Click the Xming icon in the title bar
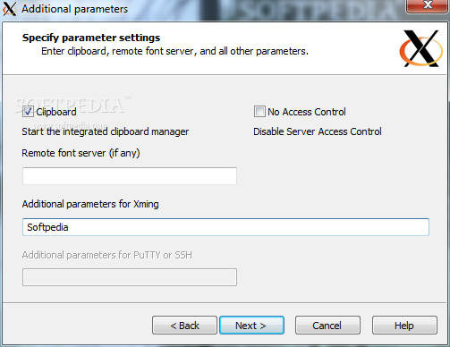Image resolution: width=450 pixels, height=347 pixels. click(x=9, y=9)
